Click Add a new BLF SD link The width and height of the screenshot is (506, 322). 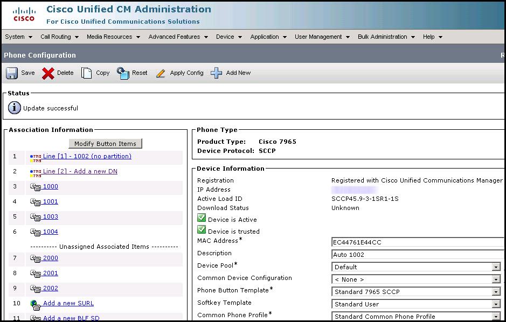point(71,318)
